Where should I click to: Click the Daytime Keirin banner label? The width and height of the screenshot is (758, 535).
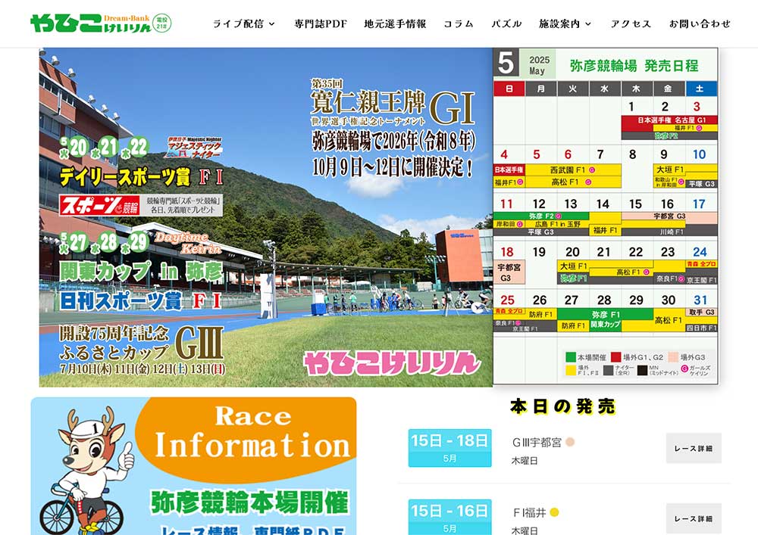click(188, 243)
